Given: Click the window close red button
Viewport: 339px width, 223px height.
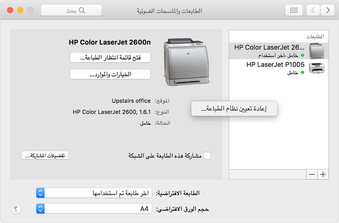Looking at the screenshot, I should (x=10, y=10).
